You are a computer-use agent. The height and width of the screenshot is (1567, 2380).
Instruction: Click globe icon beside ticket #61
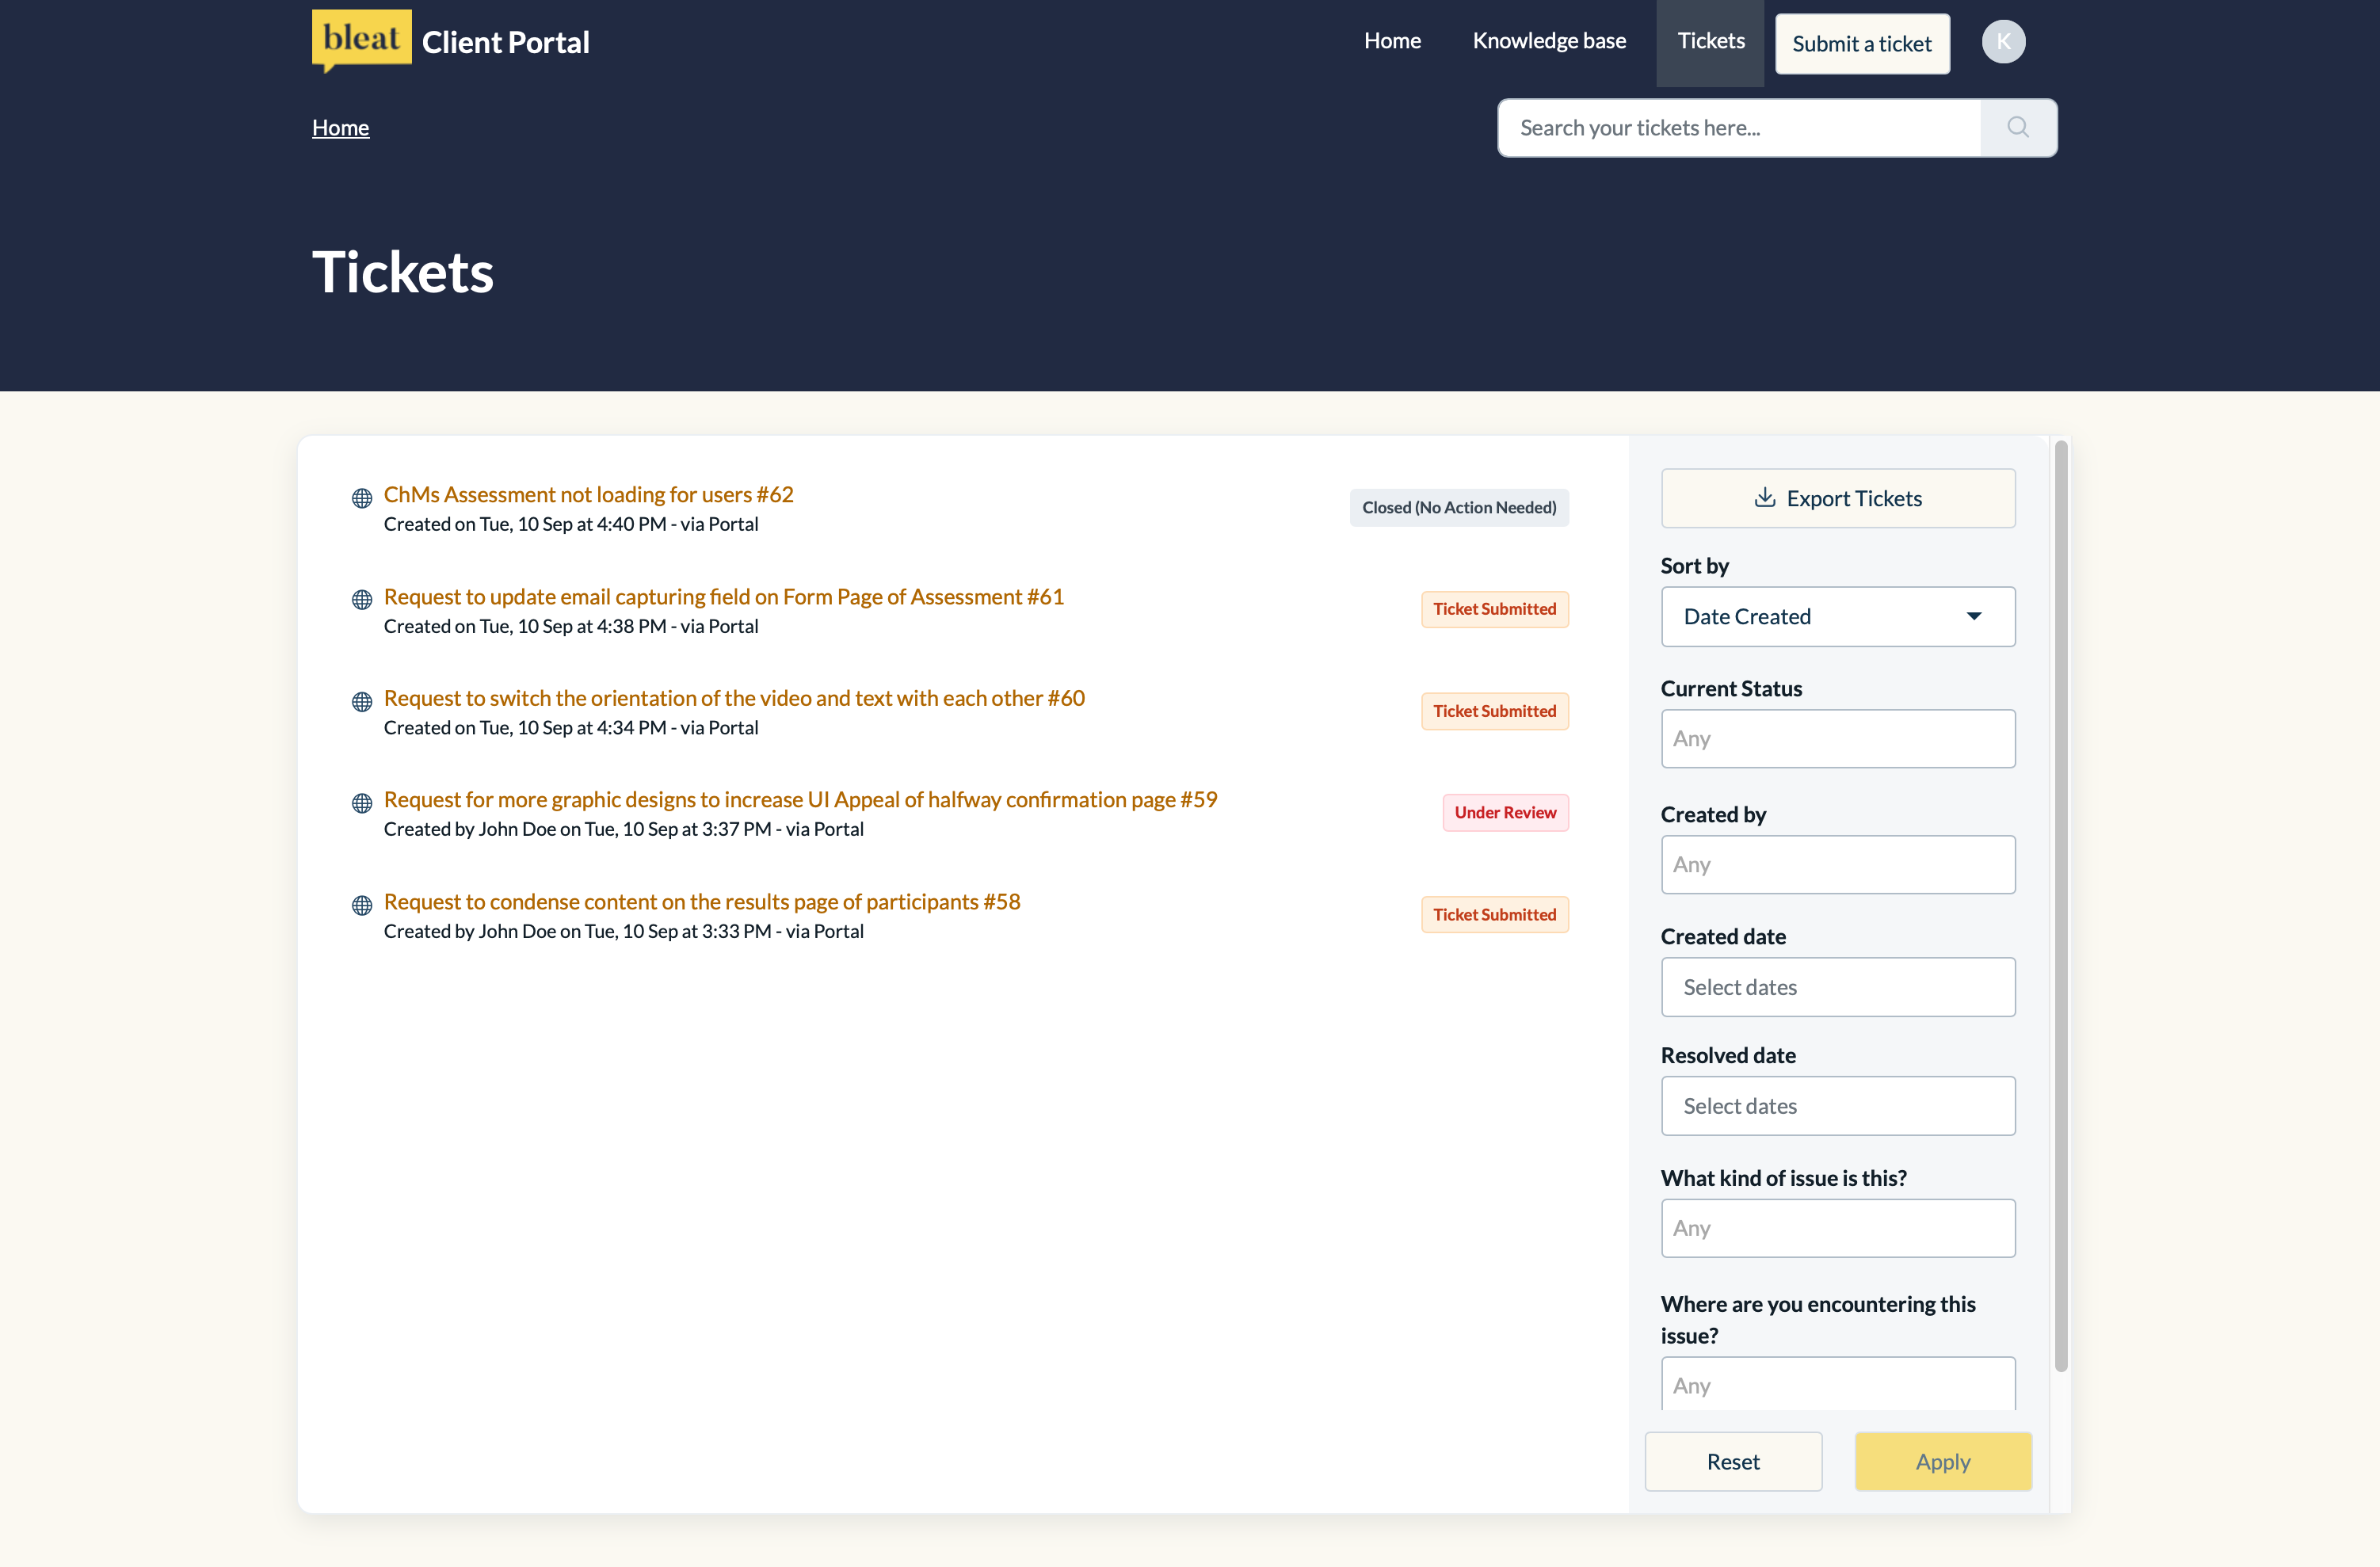click(x=362, y=600)
